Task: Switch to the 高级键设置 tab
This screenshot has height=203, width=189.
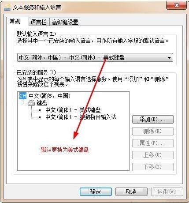Action: tap(65, 22)
